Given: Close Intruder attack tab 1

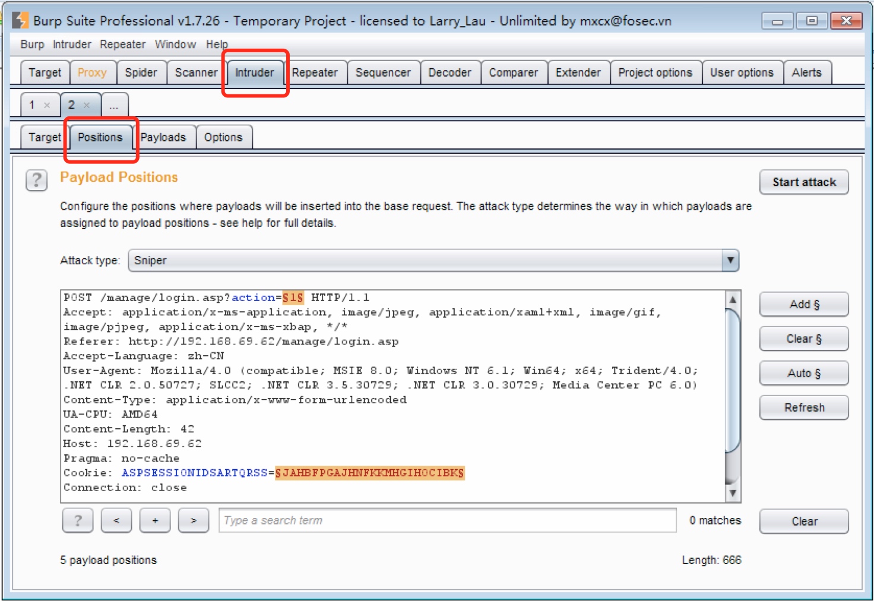Looking at the screenshot, I should (47, 105).
